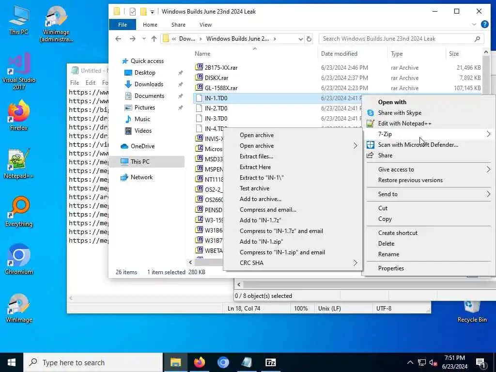Select the IN-2.TD0 file
Screen dimensions: 496x372
pos(216,108)
